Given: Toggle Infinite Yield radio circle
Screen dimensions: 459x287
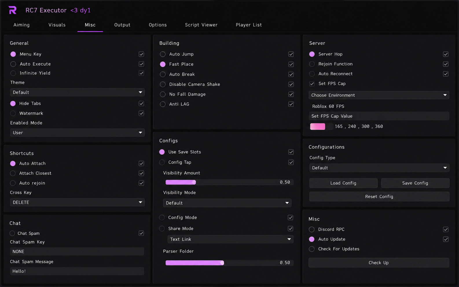Looking at the screenshot, I should (13, 73).
